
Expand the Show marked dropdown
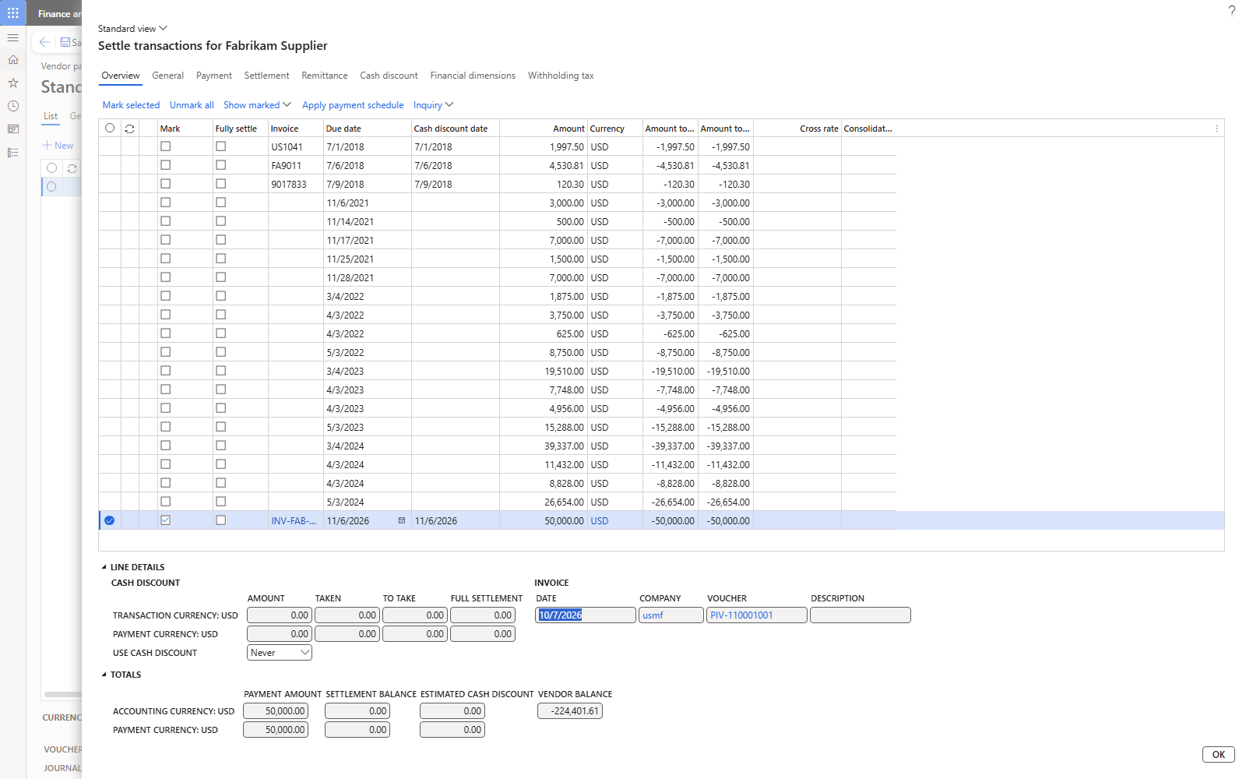pyautogui.click(x=257, y=105)
